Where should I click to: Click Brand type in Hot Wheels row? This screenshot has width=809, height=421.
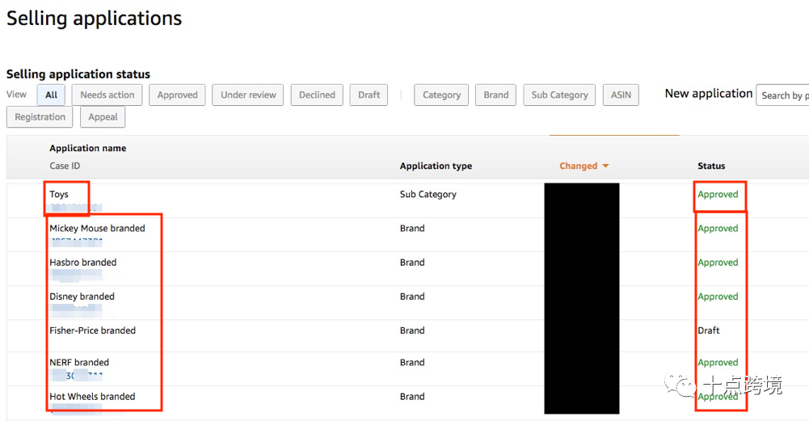(x=412, y=396)
